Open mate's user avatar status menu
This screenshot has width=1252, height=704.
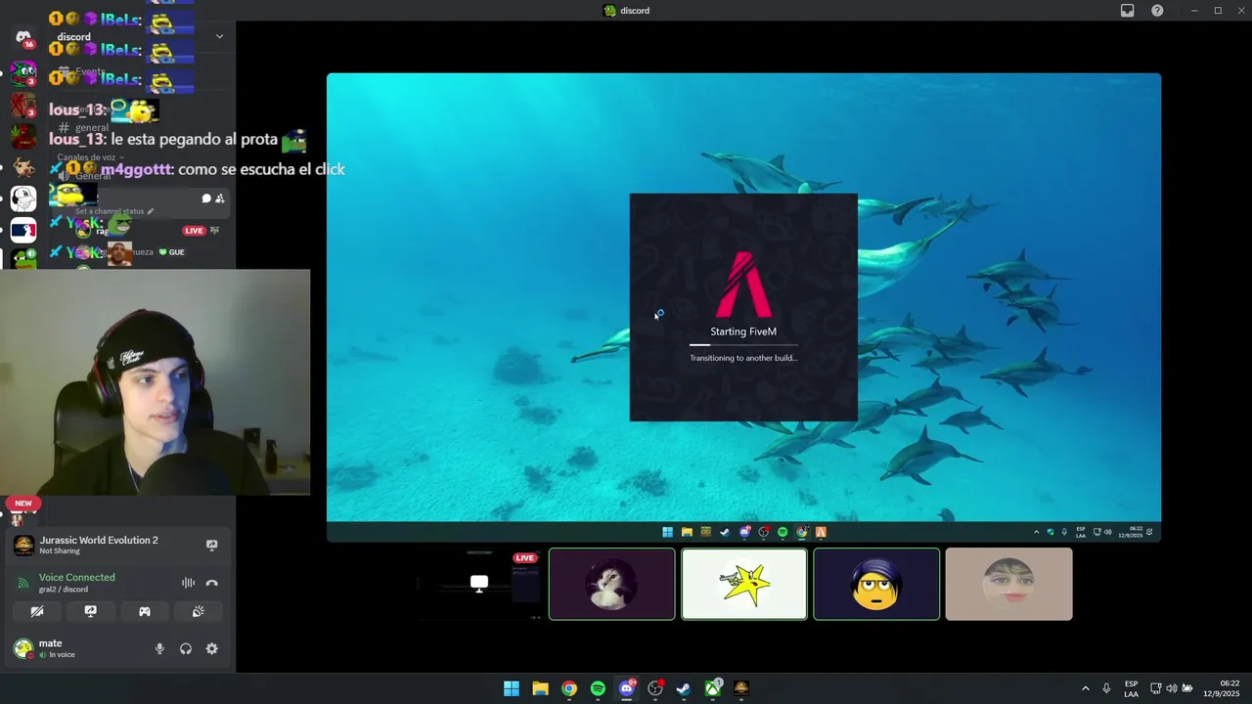coord(22,648)
